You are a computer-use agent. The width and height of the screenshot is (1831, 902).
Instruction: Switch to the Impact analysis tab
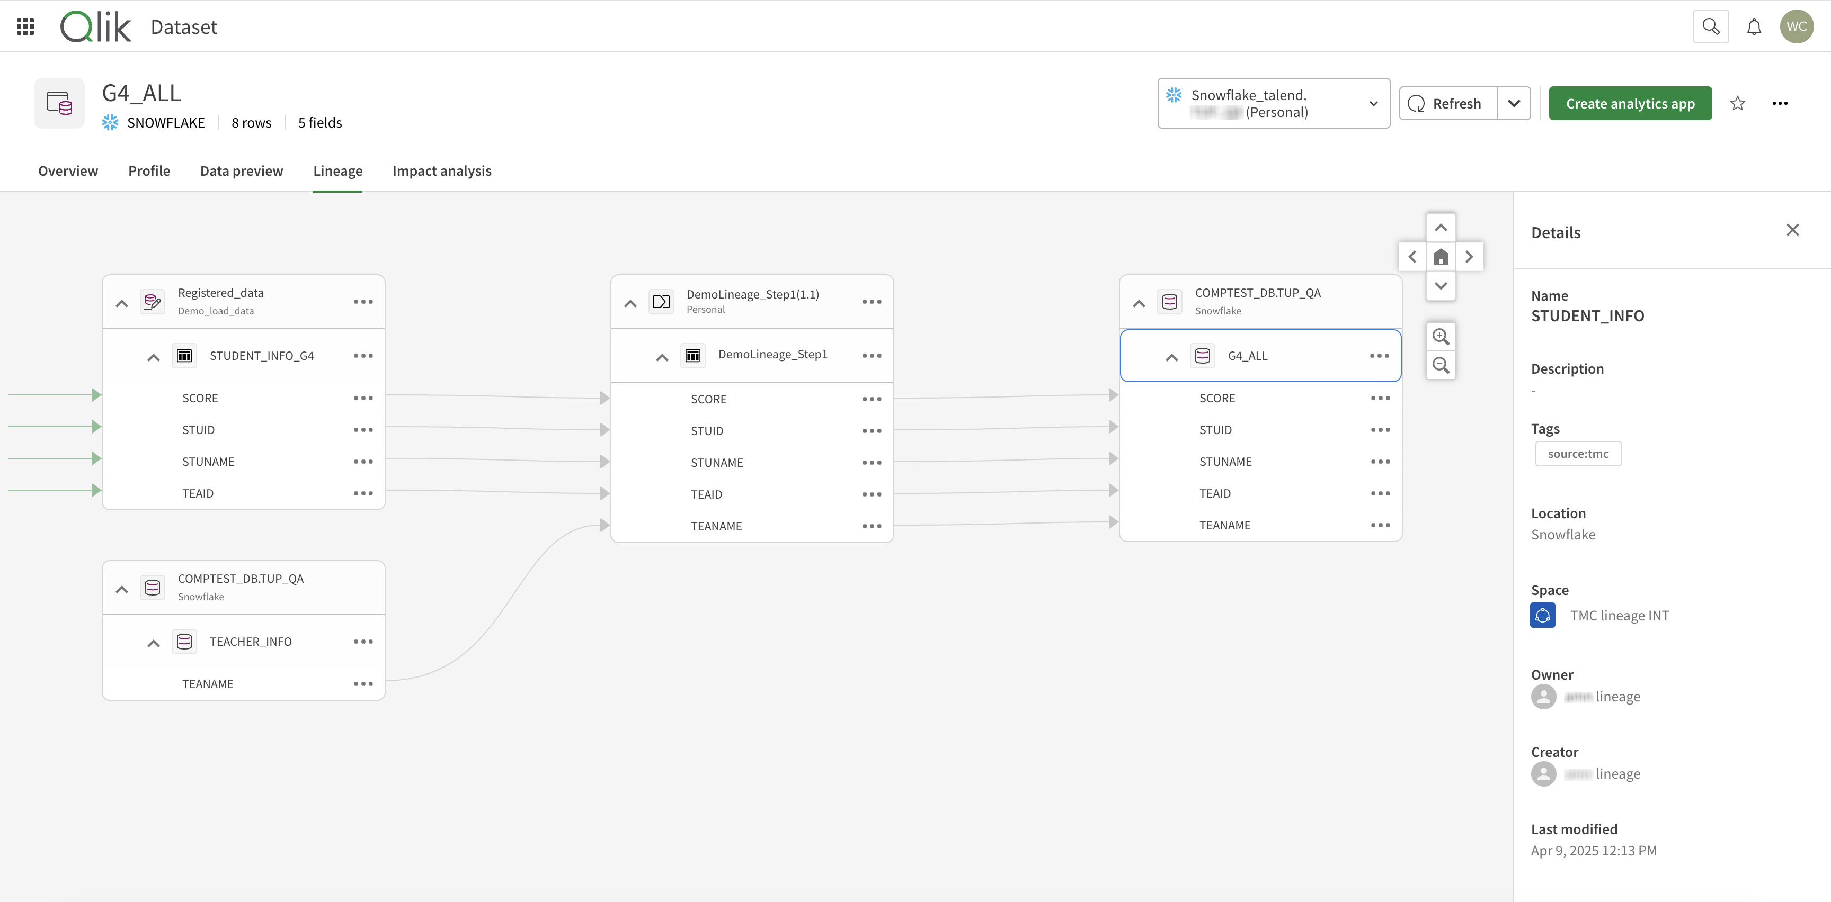point(441,170)
